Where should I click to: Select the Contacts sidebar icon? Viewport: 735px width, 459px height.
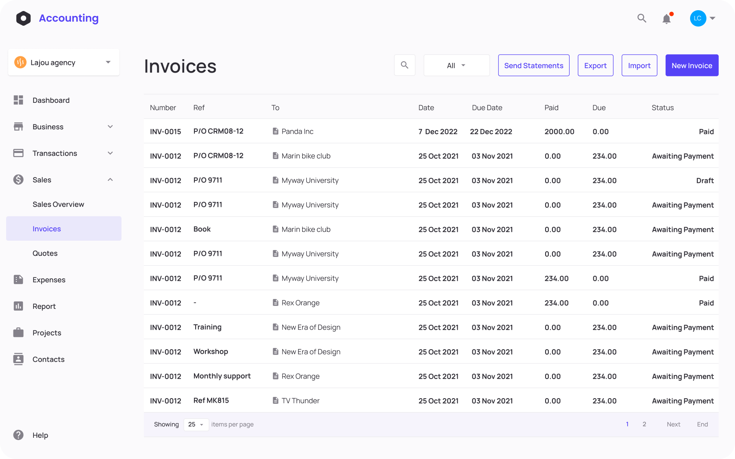coord(18,359)
